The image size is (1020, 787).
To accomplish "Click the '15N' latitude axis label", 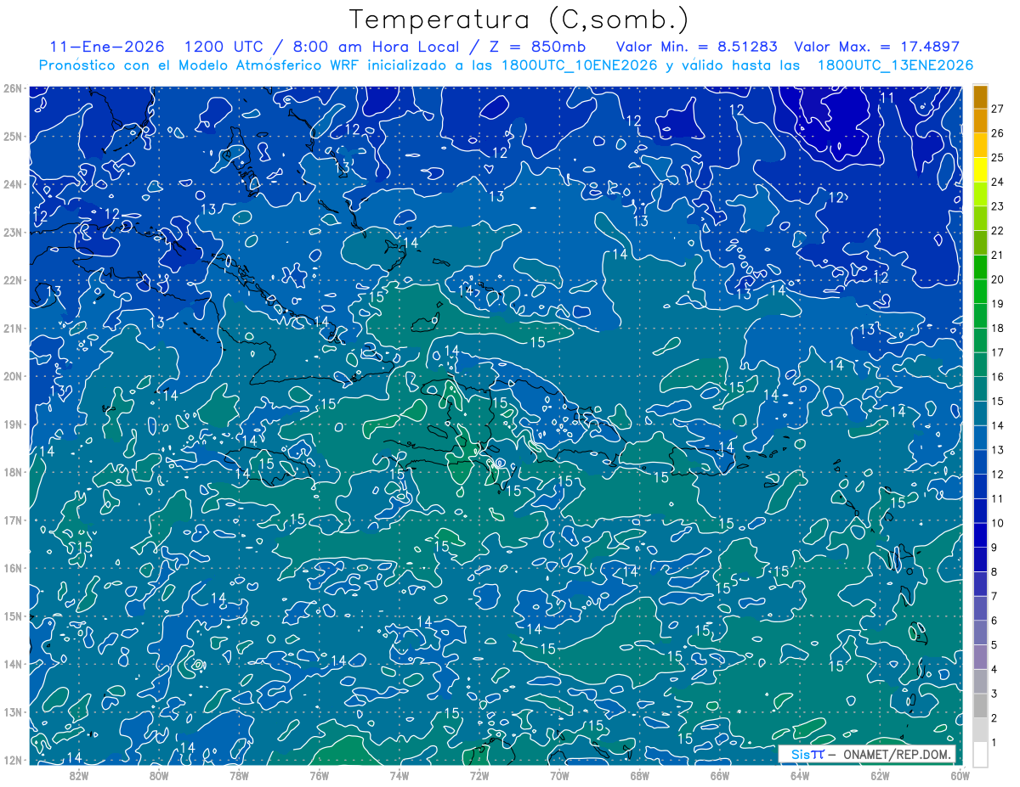I will [13, 616].
